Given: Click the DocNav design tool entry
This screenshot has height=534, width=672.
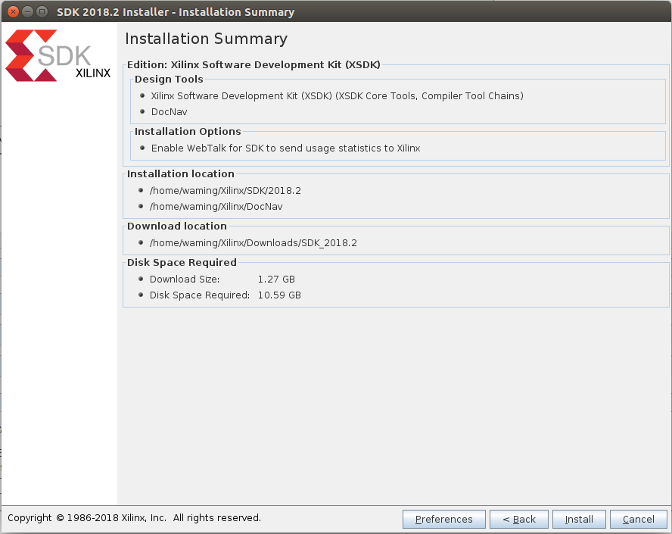Looking at the screenshot, I should (x=170, y=112).
